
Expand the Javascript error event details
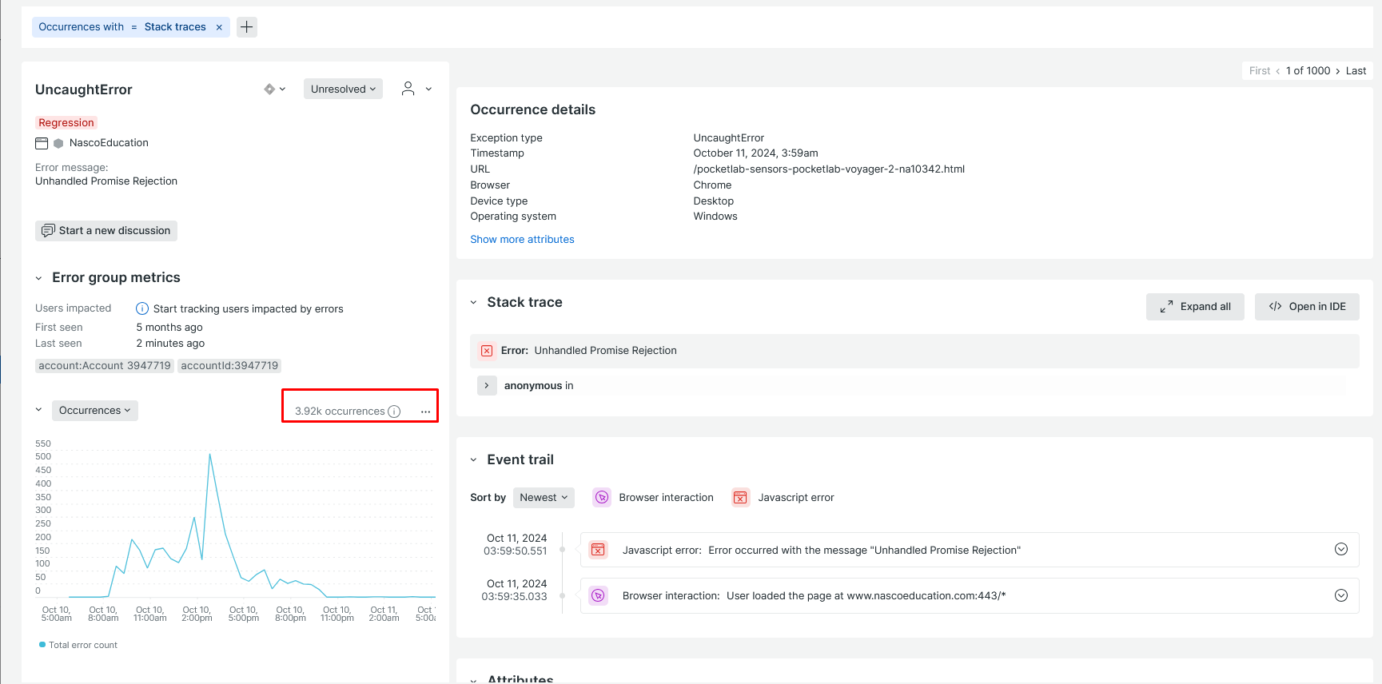[1341, 550]
